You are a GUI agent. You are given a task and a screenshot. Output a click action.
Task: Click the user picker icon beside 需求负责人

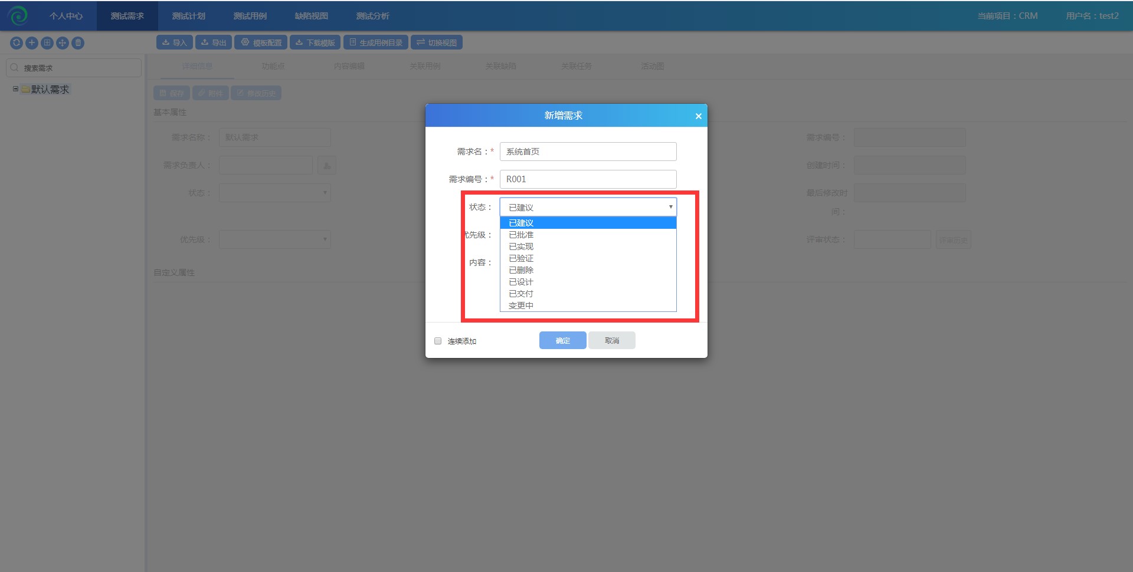(327, 165)
